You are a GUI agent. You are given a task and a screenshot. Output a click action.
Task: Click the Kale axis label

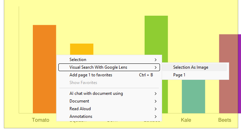tap(186, 120)
